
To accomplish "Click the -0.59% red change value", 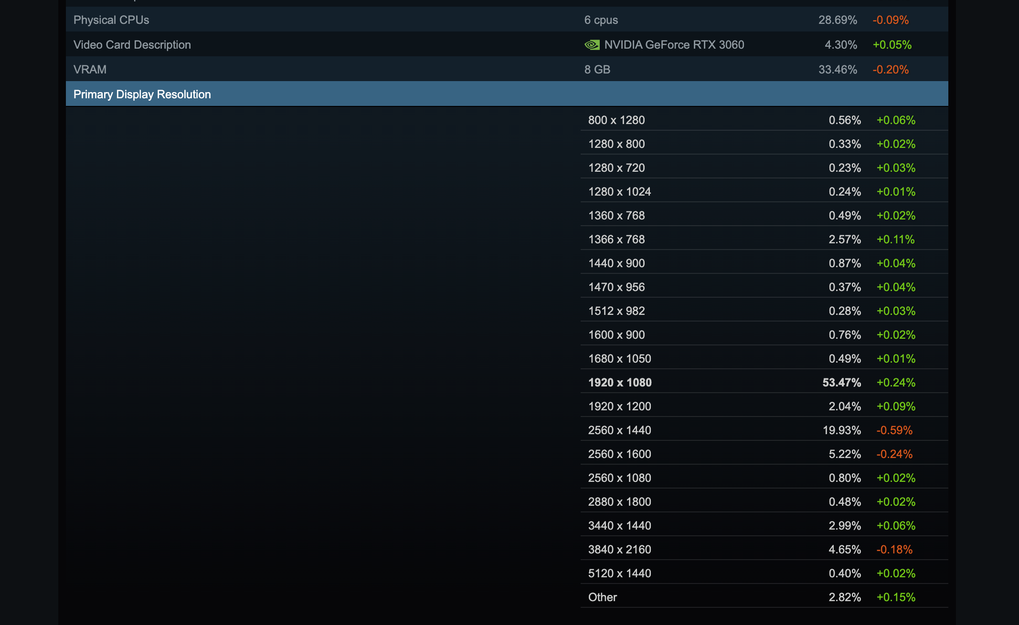I will click(893, 429).
